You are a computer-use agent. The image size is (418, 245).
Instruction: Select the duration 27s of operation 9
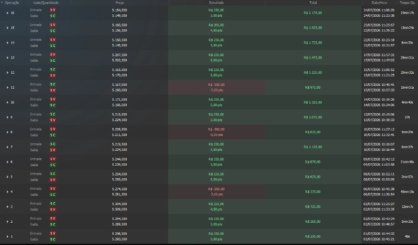coord(407,117)
